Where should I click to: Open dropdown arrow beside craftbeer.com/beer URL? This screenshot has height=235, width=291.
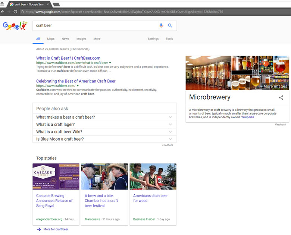tap(110, 63)
